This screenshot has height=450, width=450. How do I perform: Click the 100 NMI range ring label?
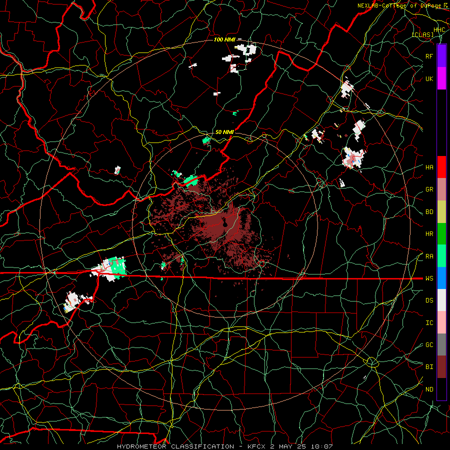click(224, 39)
